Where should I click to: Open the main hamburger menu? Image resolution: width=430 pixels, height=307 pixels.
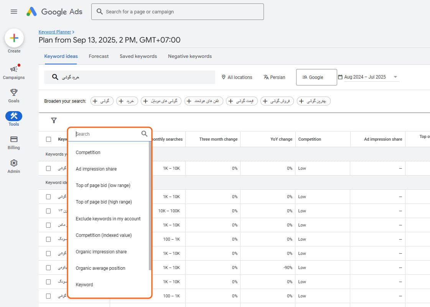coord(14,11)
